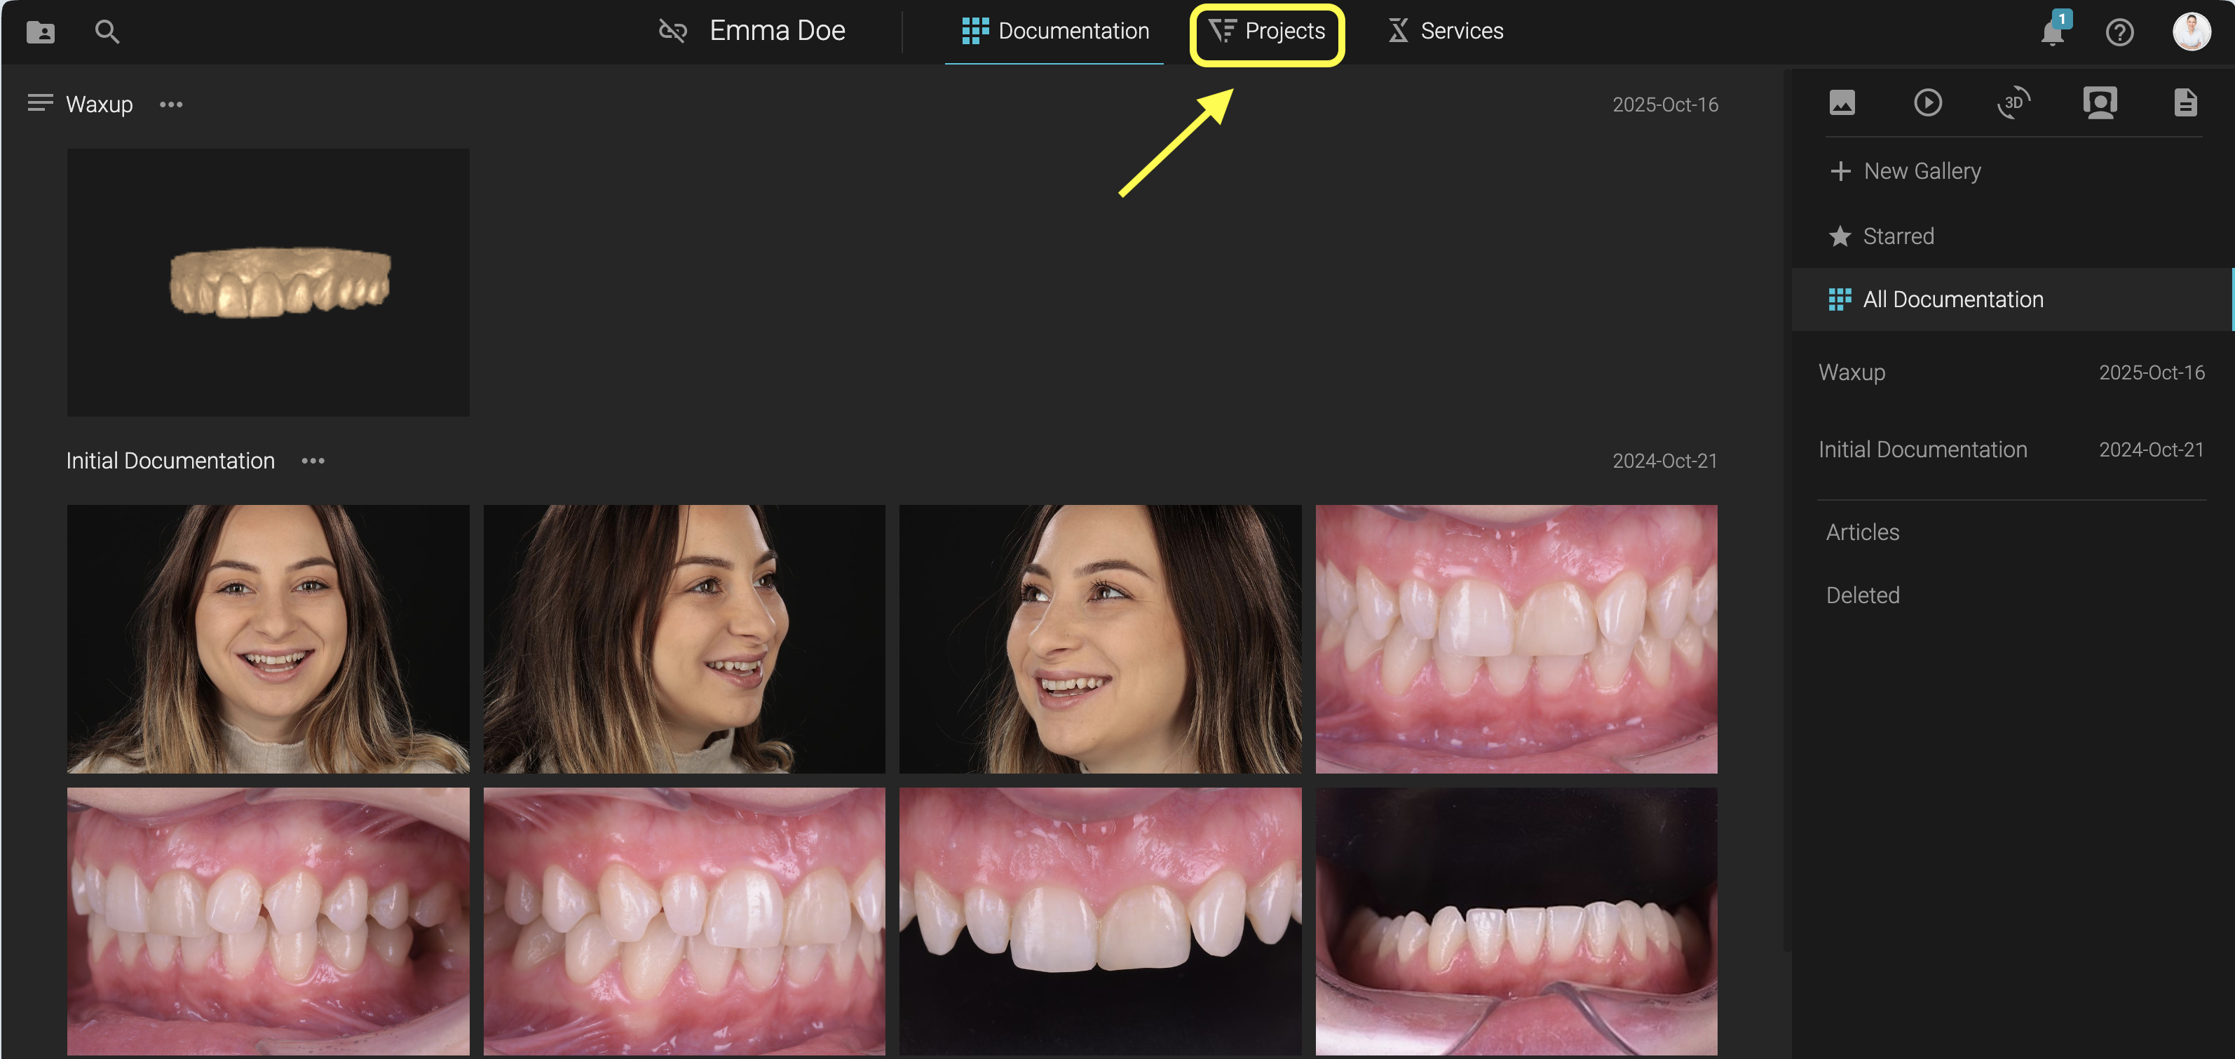Filter by portrait photo icon

coord(2100,103)
